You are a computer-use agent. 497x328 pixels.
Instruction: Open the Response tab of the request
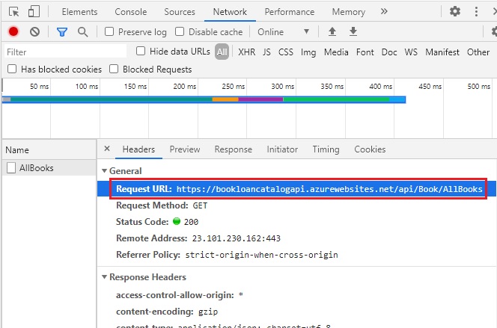(234, 149)
